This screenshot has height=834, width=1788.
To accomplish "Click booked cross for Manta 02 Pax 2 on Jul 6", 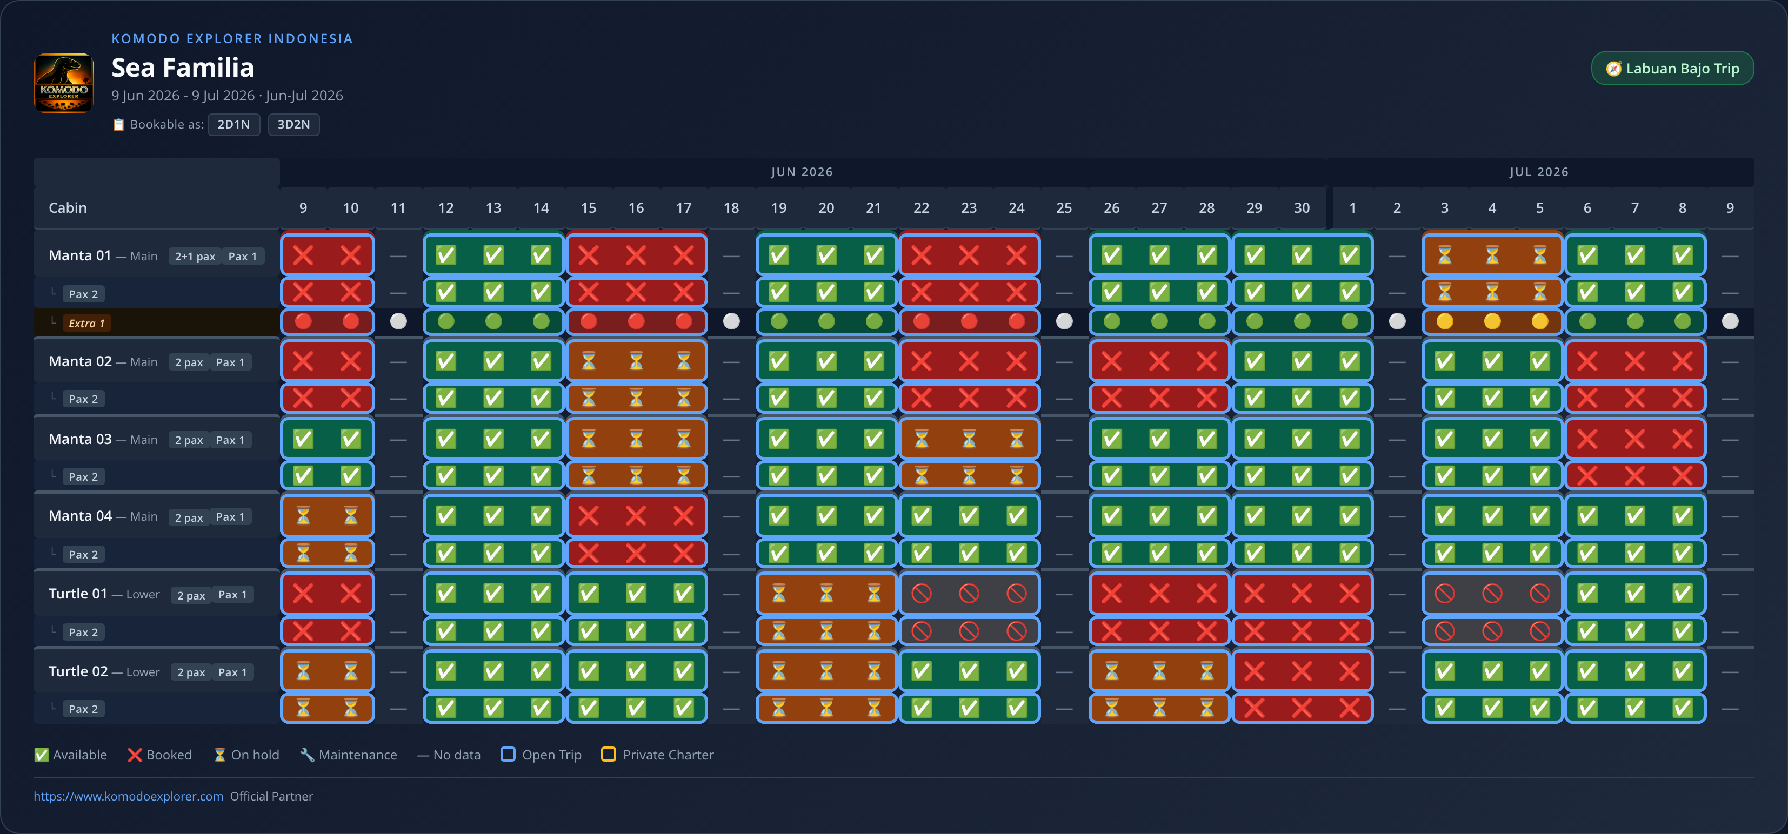I will (x=1587, y=398).
